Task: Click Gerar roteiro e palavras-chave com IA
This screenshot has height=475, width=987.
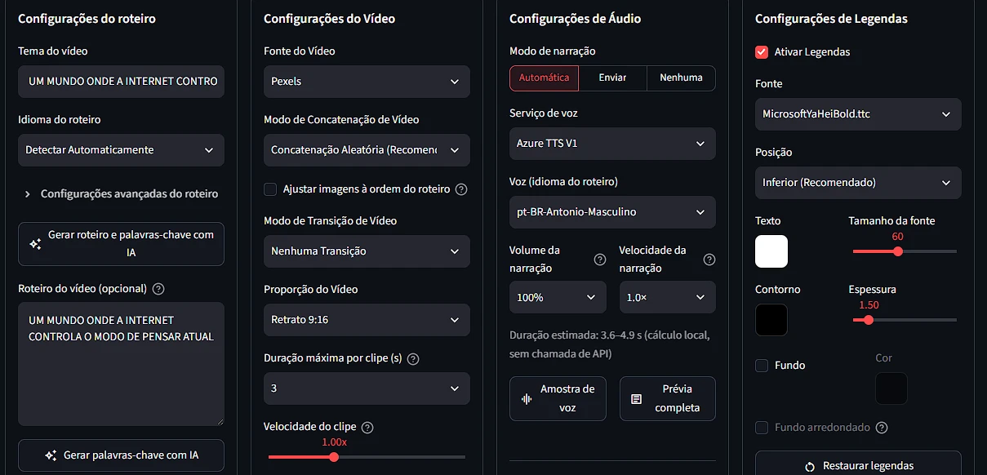Action: click(x=121, y=244)
